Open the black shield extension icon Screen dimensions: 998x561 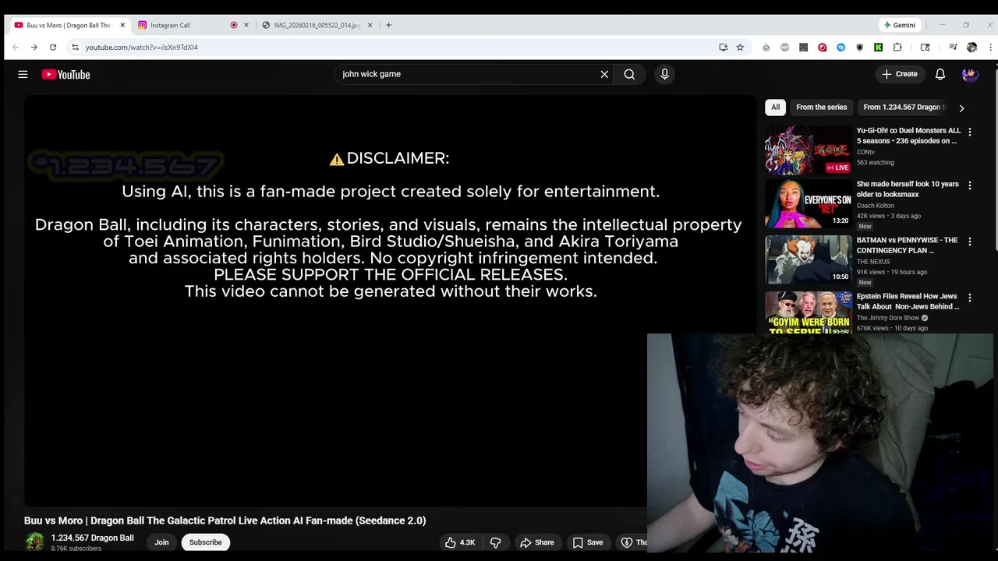click(859, 48)
